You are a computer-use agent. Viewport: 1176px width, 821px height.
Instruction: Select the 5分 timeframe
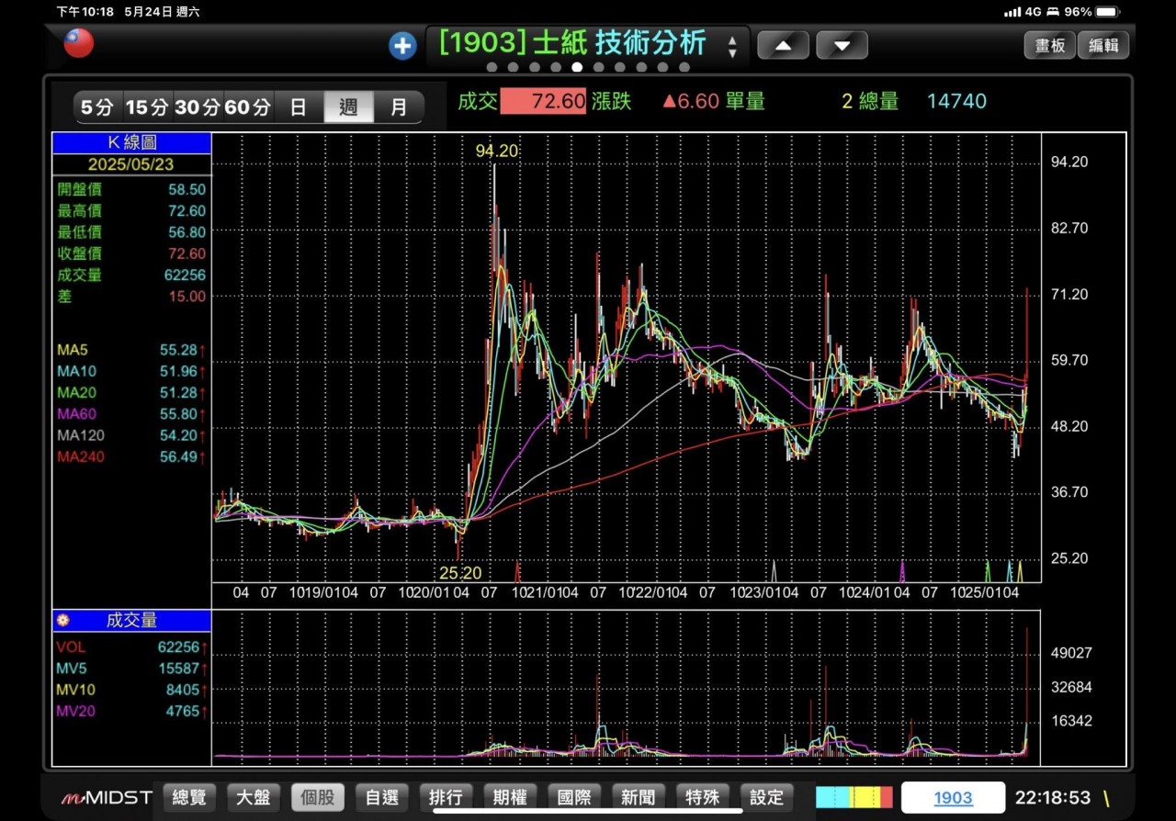[x=96, y=107]
